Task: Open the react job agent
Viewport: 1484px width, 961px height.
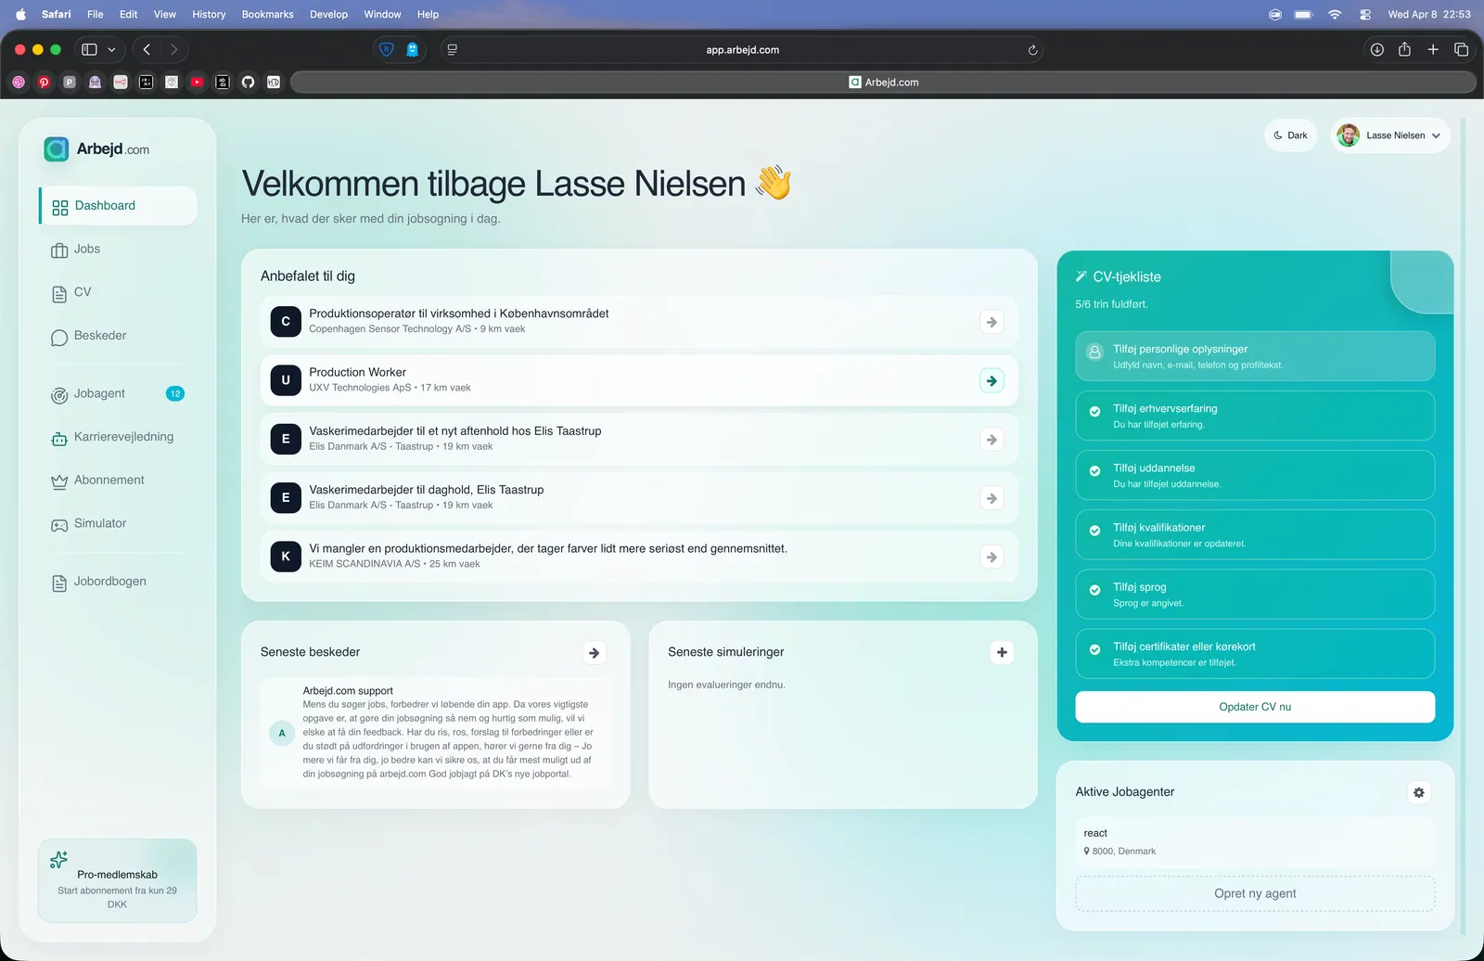Action: pyautogui.click(x=1255, y=842)
